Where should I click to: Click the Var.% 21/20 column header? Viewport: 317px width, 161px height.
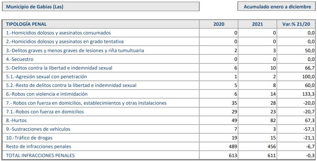(x=296, y=24)
